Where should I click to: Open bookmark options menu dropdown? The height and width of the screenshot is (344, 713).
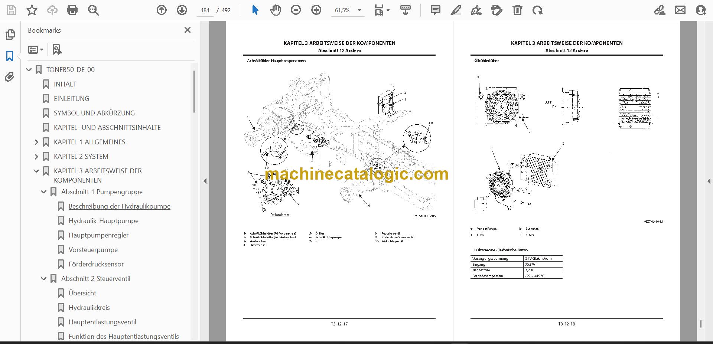point(36,49)
